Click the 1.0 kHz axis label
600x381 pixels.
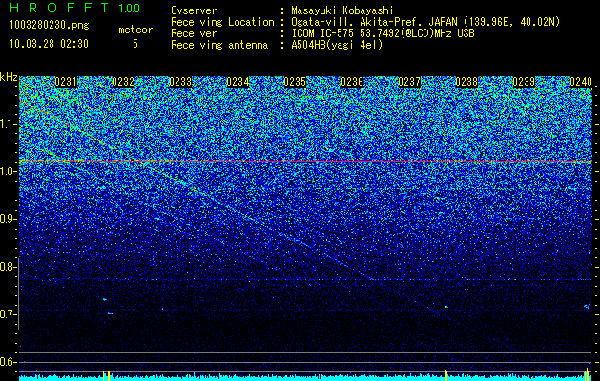coord(9,171)
